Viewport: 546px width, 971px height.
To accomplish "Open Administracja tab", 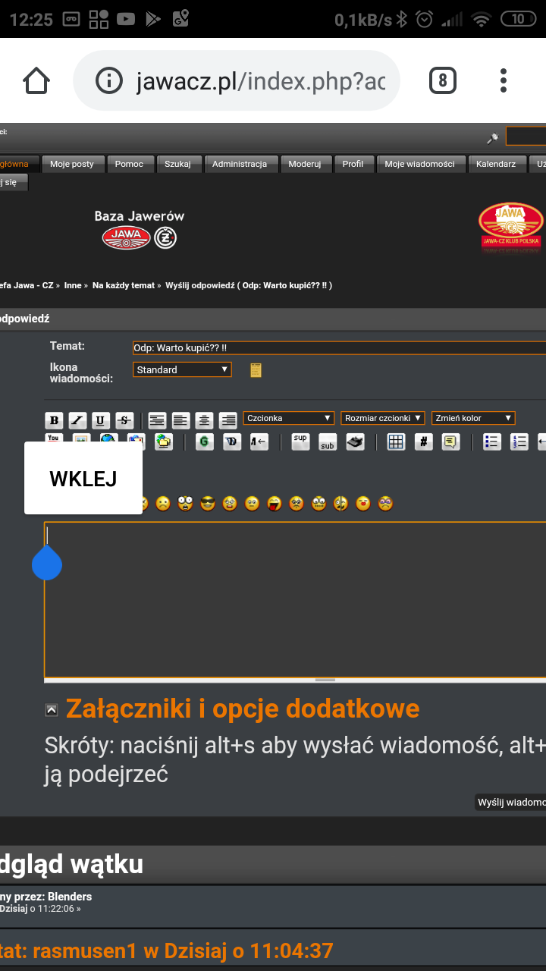I will [x=240, y=164].
